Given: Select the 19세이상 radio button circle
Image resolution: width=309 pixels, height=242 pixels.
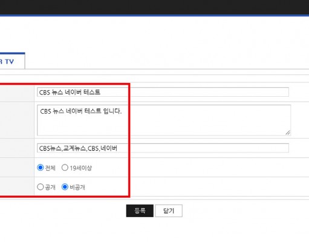Looking at the screenshot, I should click(65, 168).
